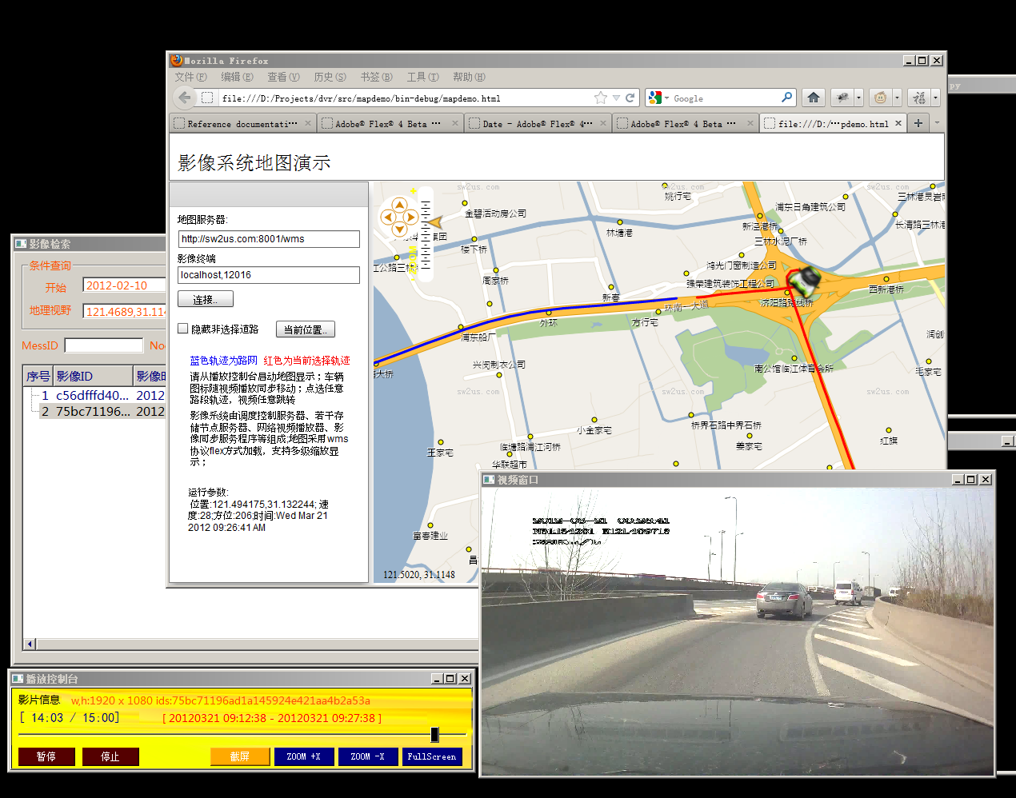This screenshot has width=1016, height=798.
Task: Open the search engine selector dropdown
Action: click(666, 98)
